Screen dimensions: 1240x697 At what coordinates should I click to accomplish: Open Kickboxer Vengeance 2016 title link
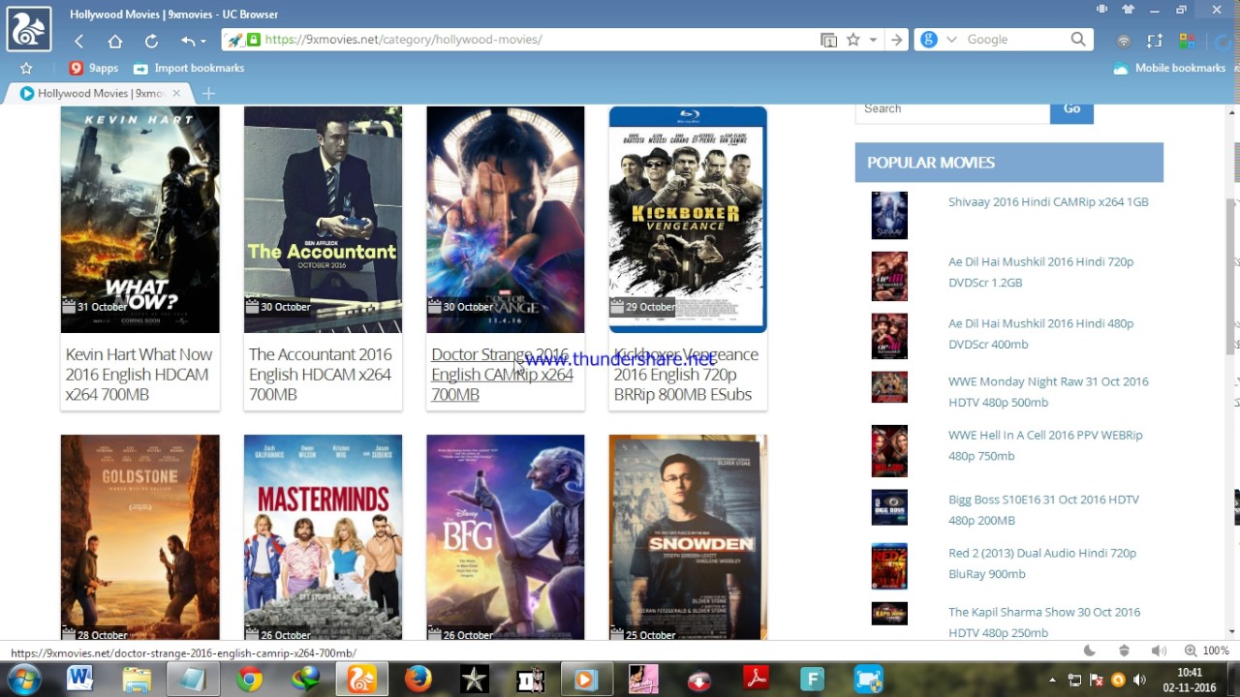[x=686, y=375]
